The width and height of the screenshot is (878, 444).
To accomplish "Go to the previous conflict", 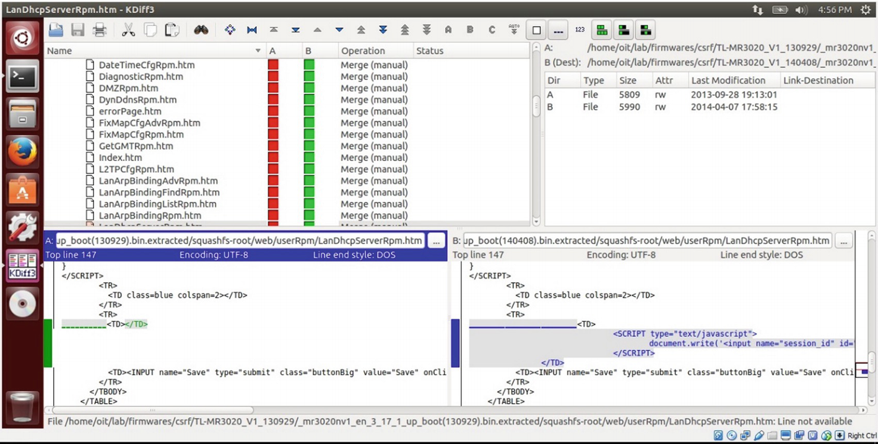I will pyautogui.click(x=361, y=30).
